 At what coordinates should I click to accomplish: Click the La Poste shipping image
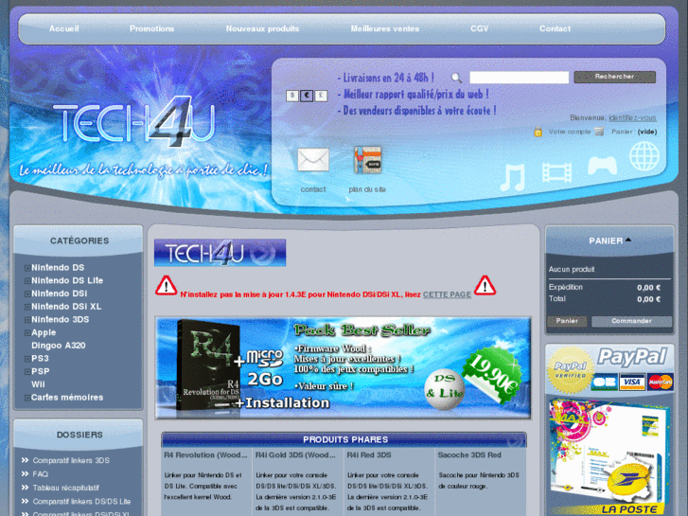tap(609, 456)
